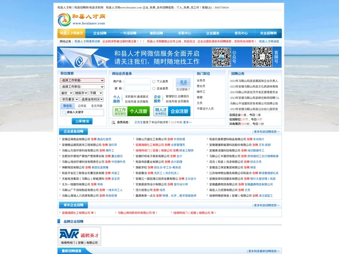This screenshot has width=339, height=254.
Task: Open 和县人才网首页 nav tab
Action: coord(72,33)
